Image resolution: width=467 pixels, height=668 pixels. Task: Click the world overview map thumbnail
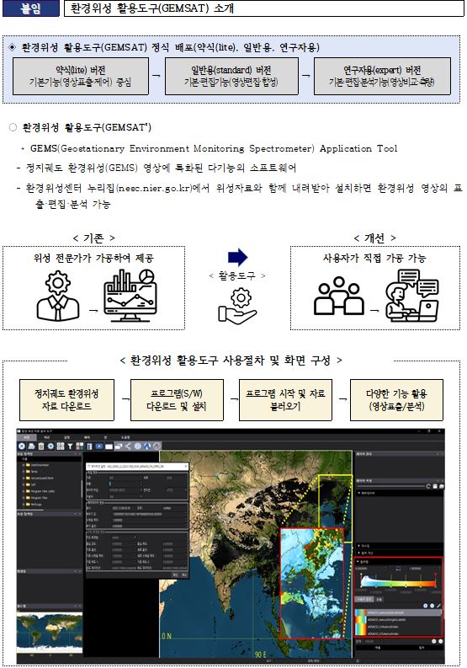50,632
